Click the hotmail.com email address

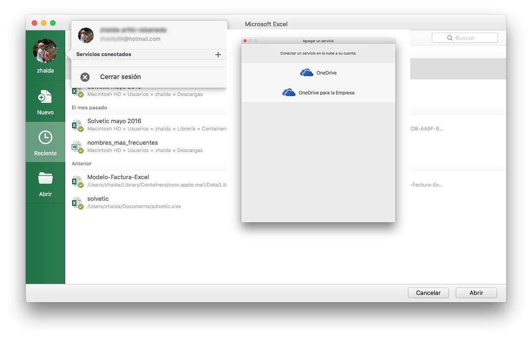coord(130,39)
